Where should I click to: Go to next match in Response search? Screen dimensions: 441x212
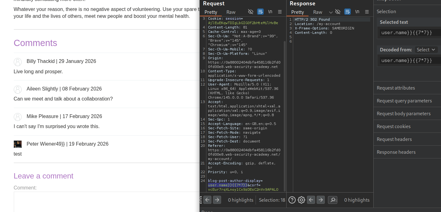coord(320,200)
